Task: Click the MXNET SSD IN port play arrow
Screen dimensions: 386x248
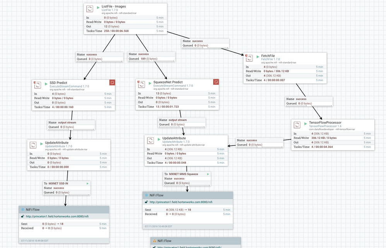Action: pos(88,183)
